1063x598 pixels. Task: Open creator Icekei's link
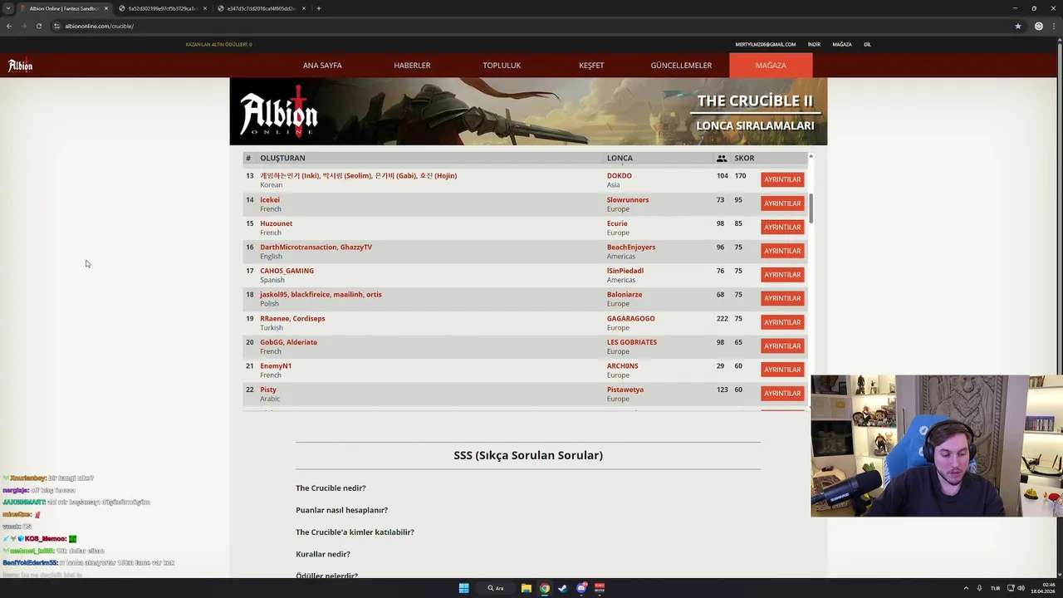point(270,199)
